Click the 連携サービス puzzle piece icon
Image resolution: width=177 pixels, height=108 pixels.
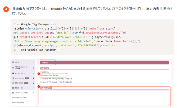pyautogui.click(x=13, y=87)
